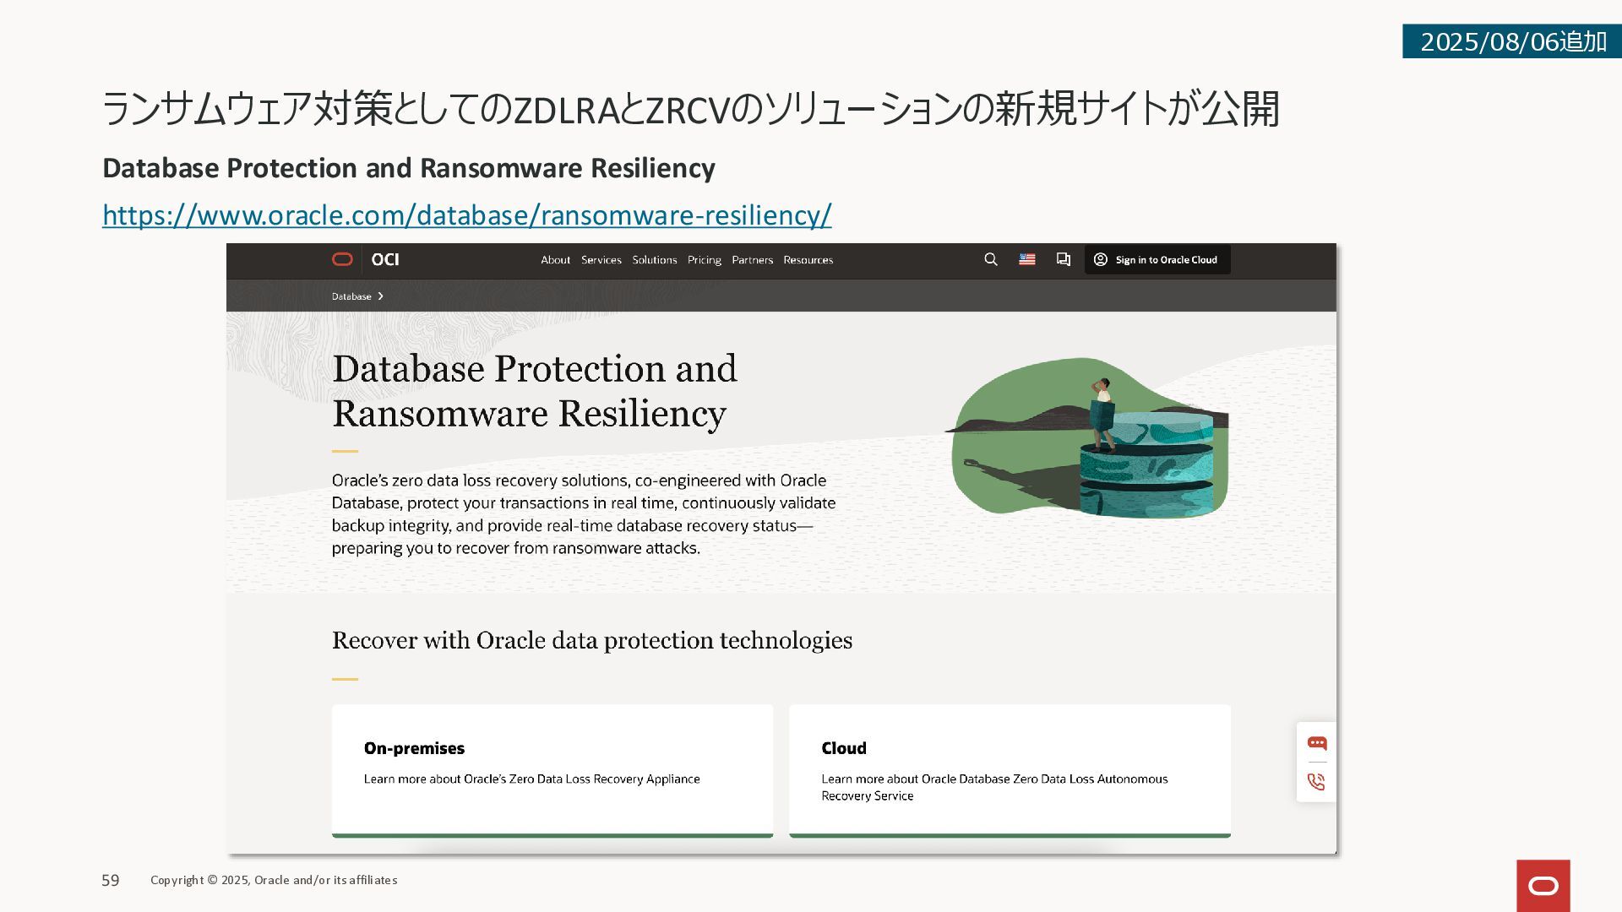Click the paragraph about Oracle's zero data loss recovery
Screen dimensions: 1622x912
[x=584, y=514]
